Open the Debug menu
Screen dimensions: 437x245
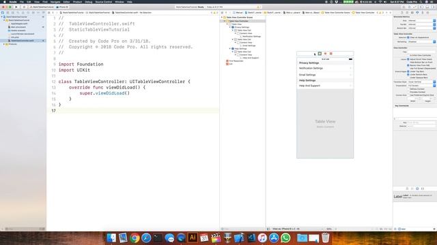click(x=88, y=1)
